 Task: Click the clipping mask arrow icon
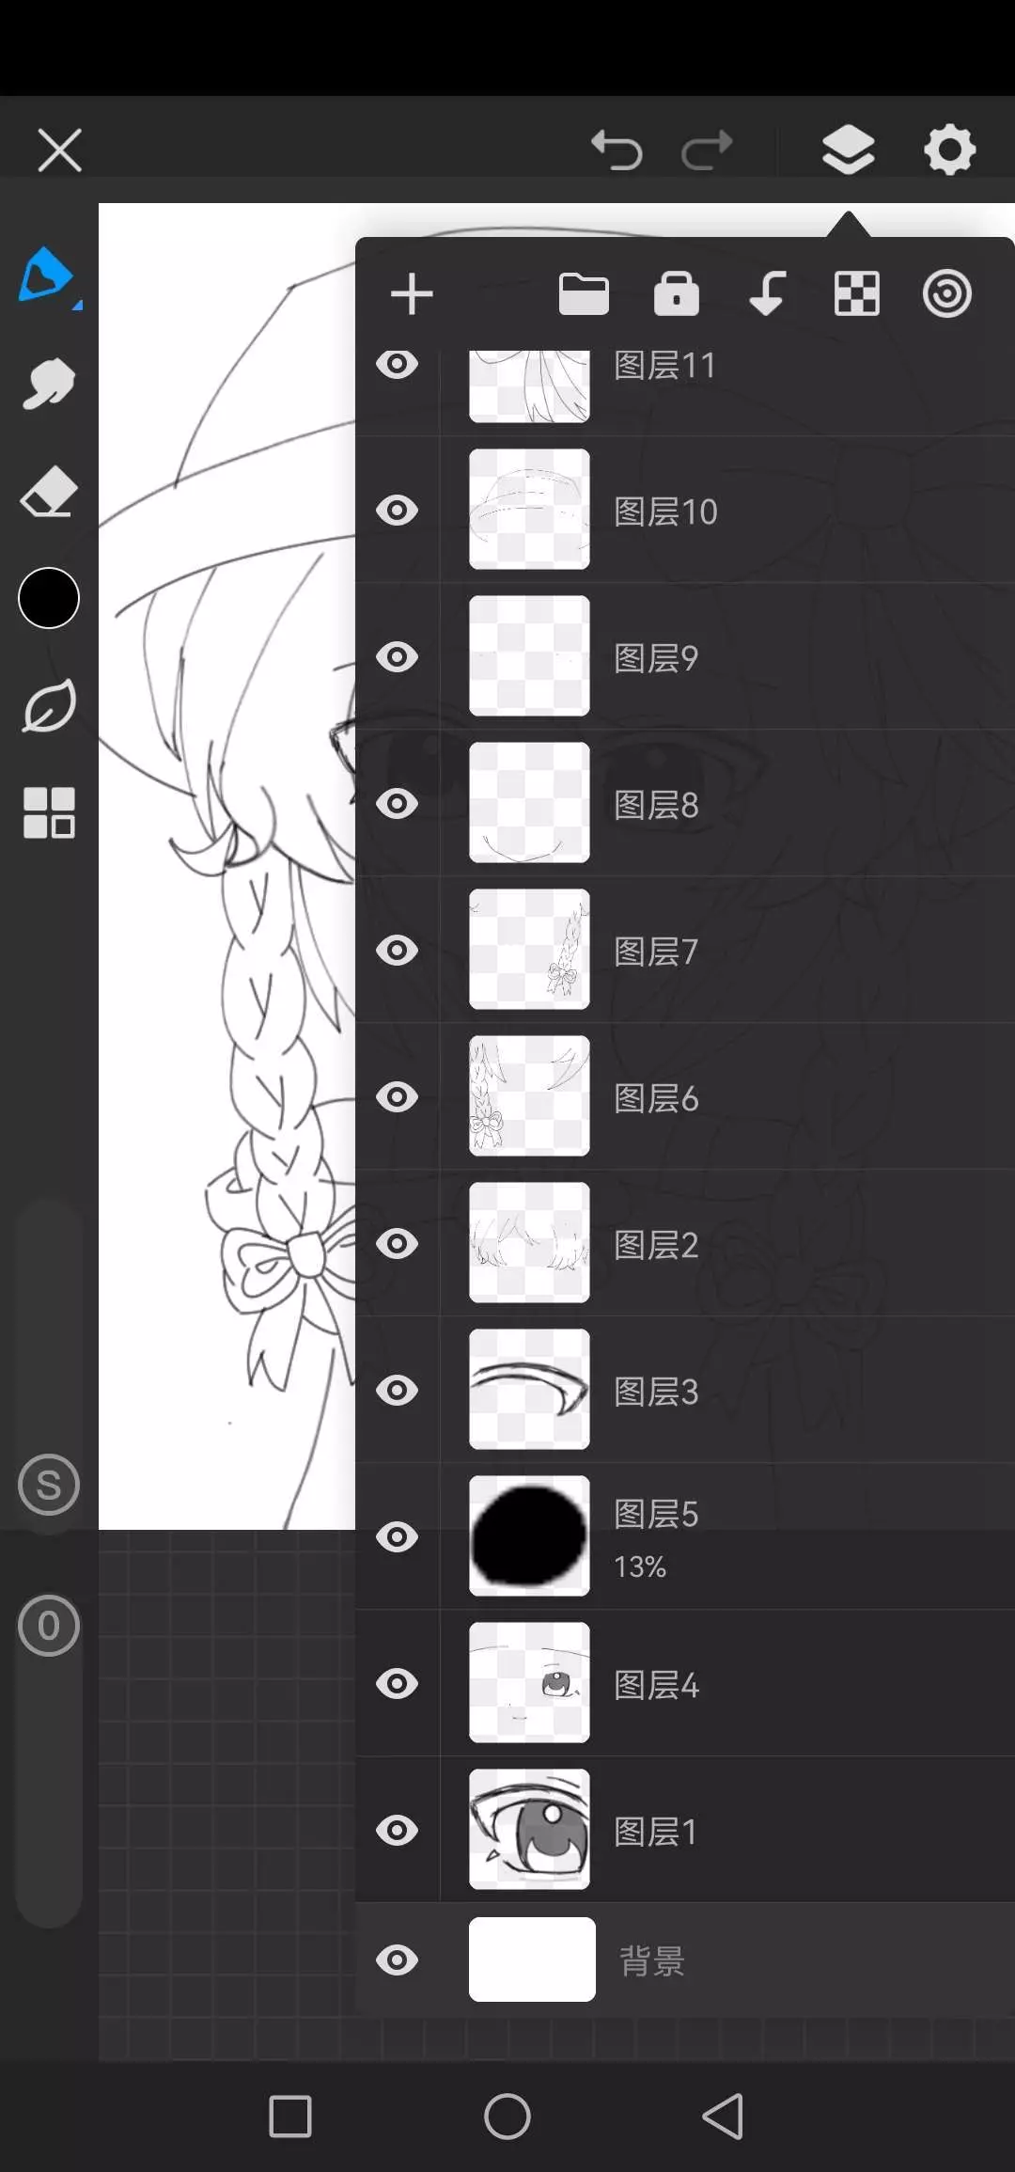[768, 293]
